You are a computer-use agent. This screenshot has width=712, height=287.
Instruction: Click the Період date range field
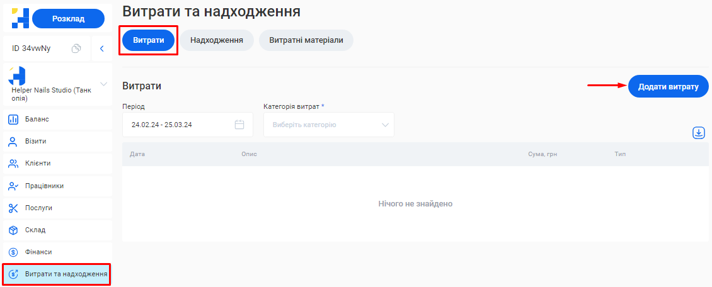[x=180, y=125]
